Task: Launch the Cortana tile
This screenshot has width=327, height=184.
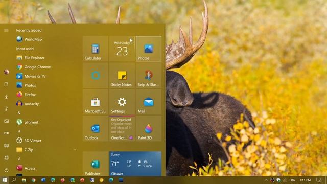Action: (x=96, y=75)
